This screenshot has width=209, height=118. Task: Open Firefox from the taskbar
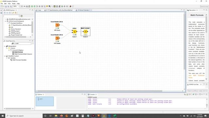(61, 116)
